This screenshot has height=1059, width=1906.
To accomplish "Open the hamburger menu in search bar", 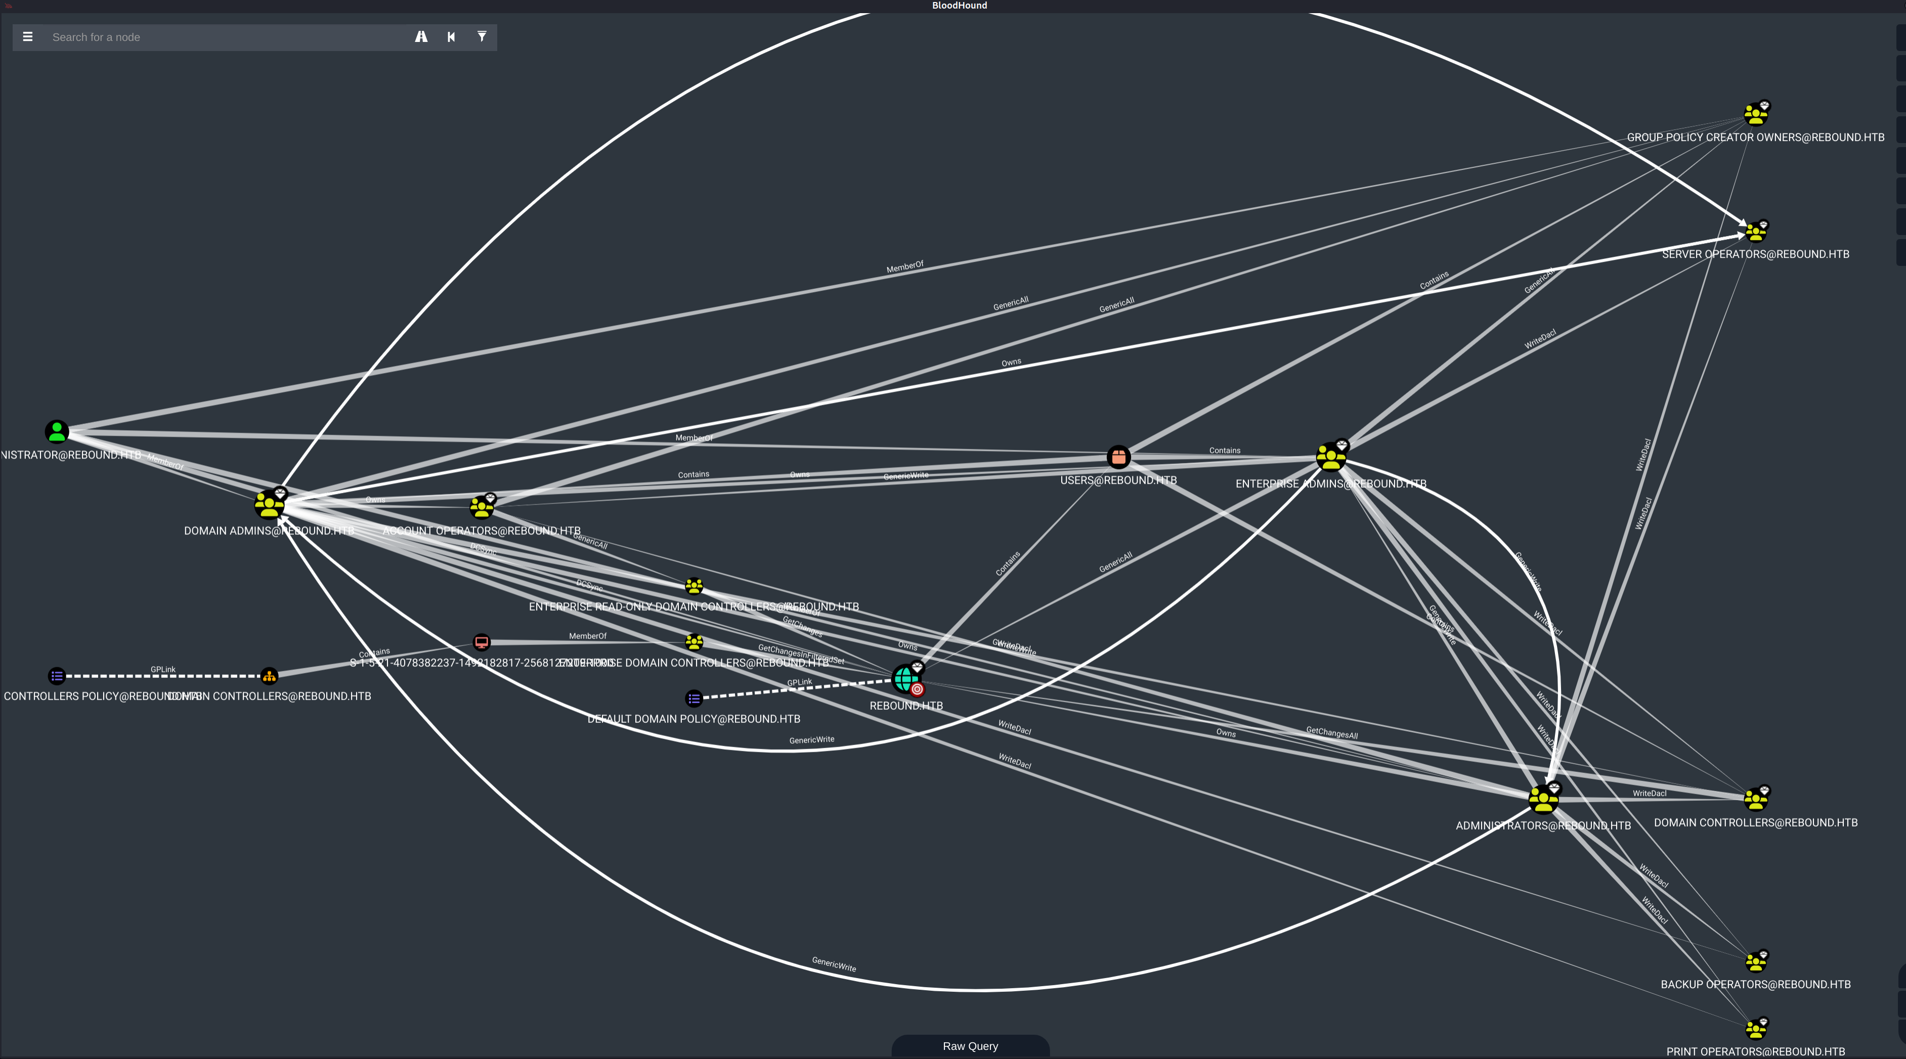I will [27, 37].
